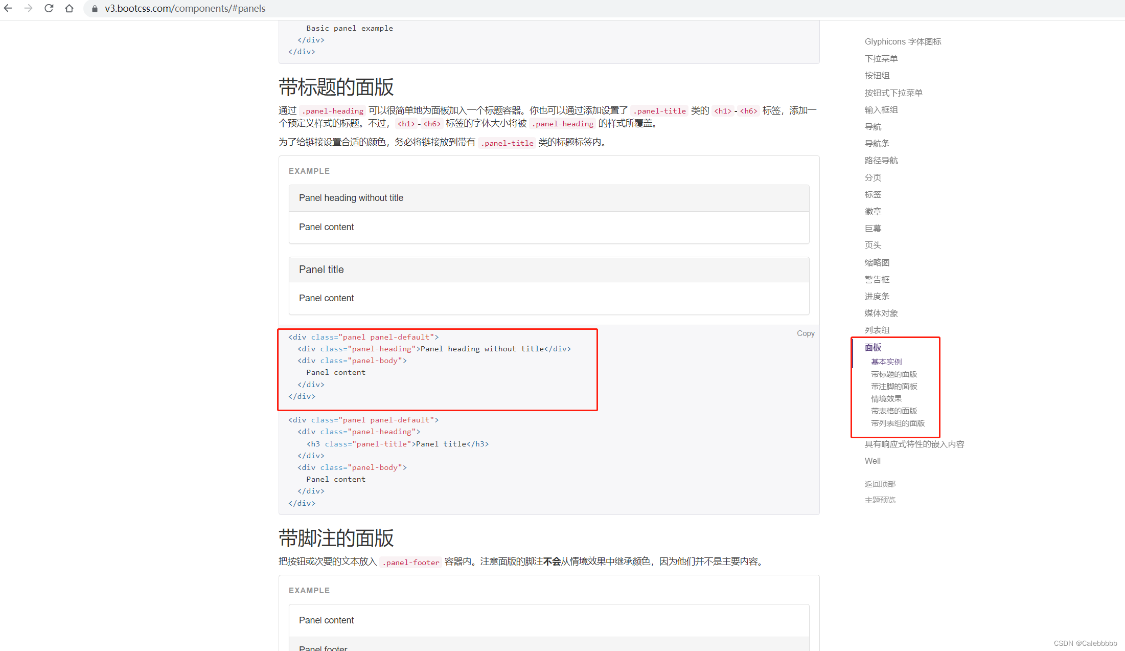Click 返回顶部 sidebar link
The height and width of the screenshot is (651, 1125).
880,483
